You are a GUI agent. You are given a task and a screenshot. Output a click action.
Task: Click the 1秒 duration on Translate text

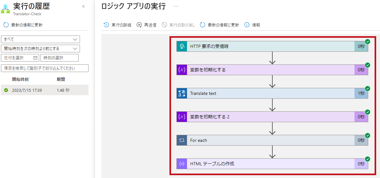tap(361, 93)
